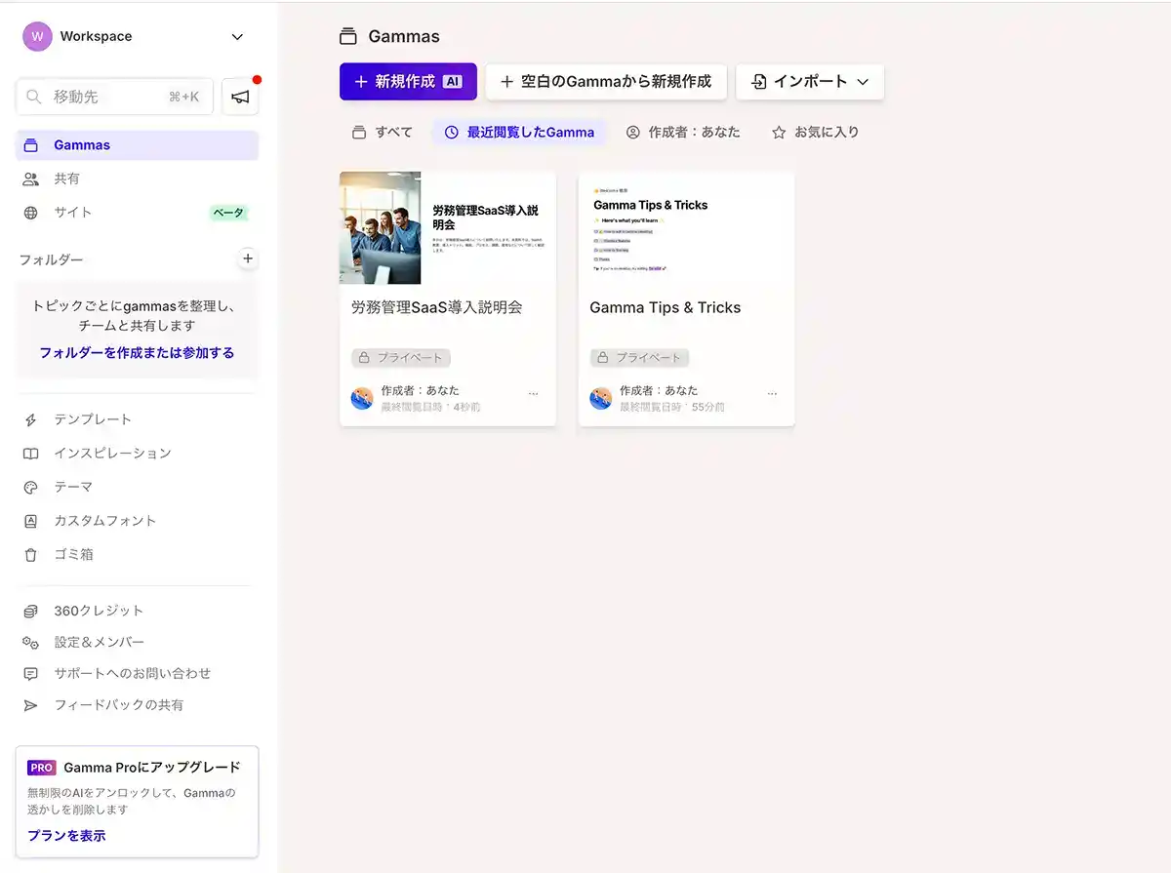
Task: Open the 労務管理SaaS導入説明会 thumbnail
Action: click(448, 228)
